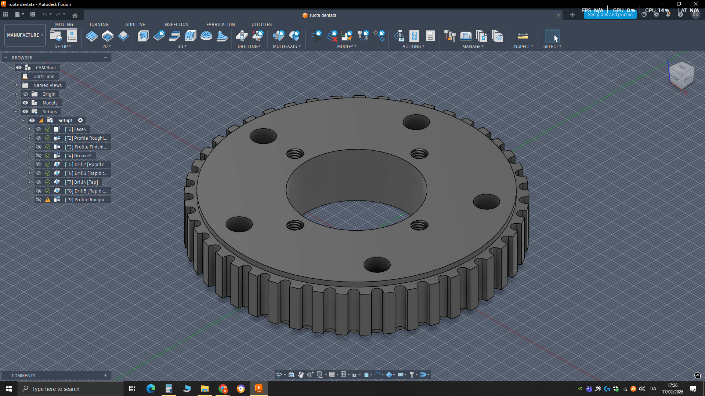This screenshot has height=396, width=705.
Task: Switch to the TURNING tab
Action: [99, 25]
